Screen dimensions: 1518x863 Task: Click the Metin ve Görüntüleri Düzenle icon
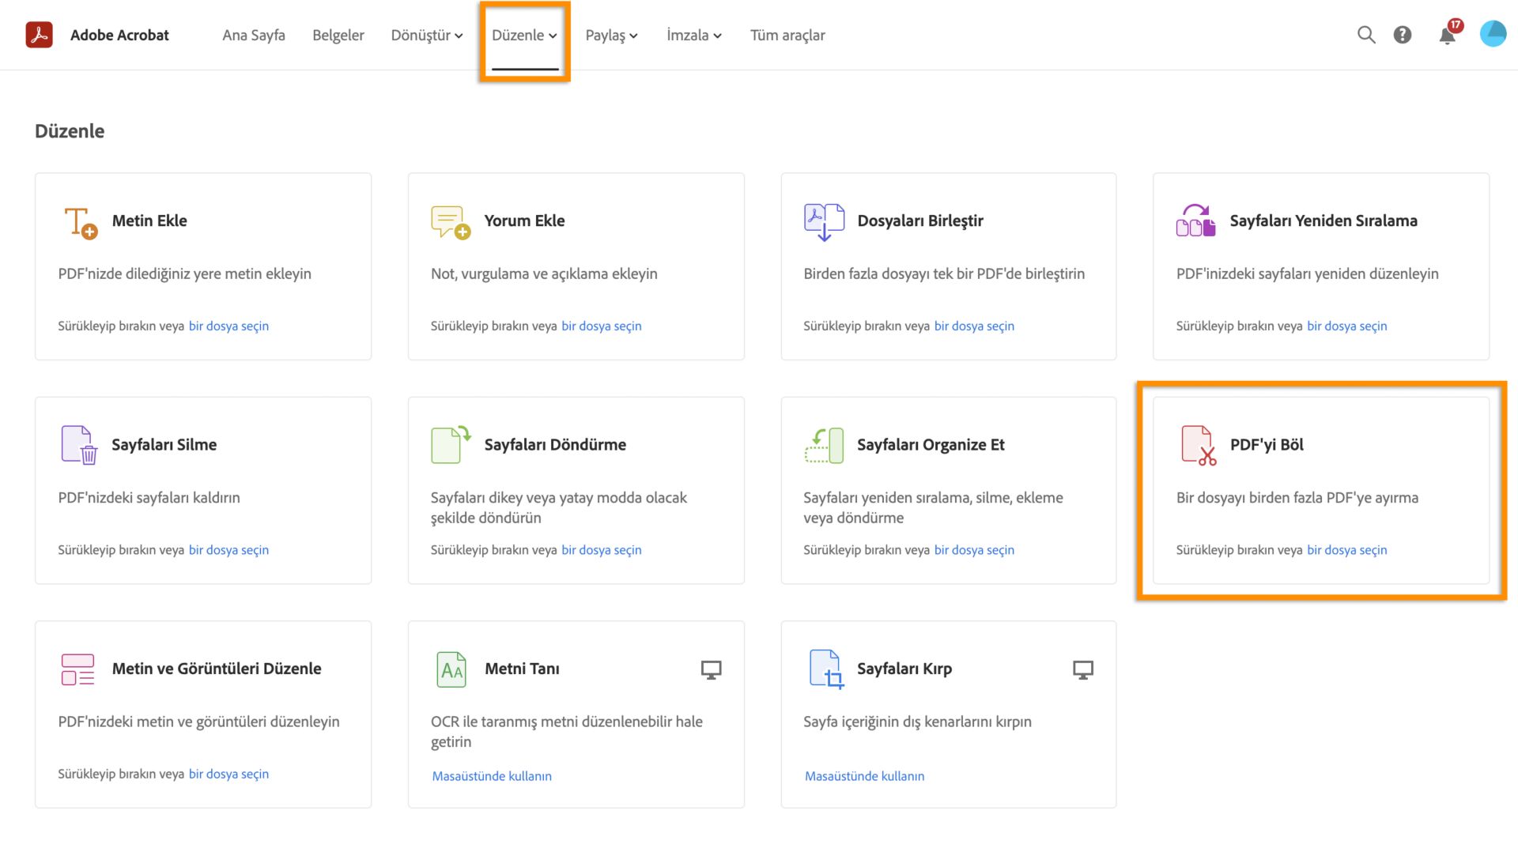[77, 669]
